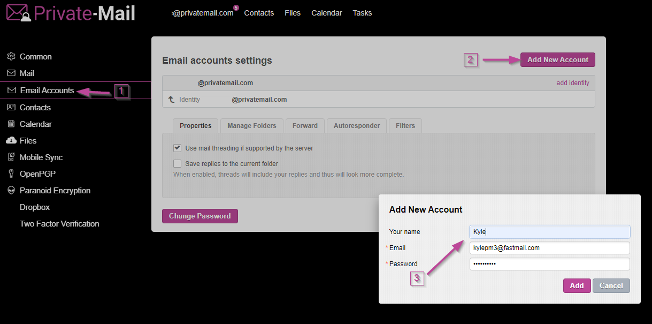Click the Mail envelope icon in sidebar
652x324 pixels.
(x=11, y=73)
